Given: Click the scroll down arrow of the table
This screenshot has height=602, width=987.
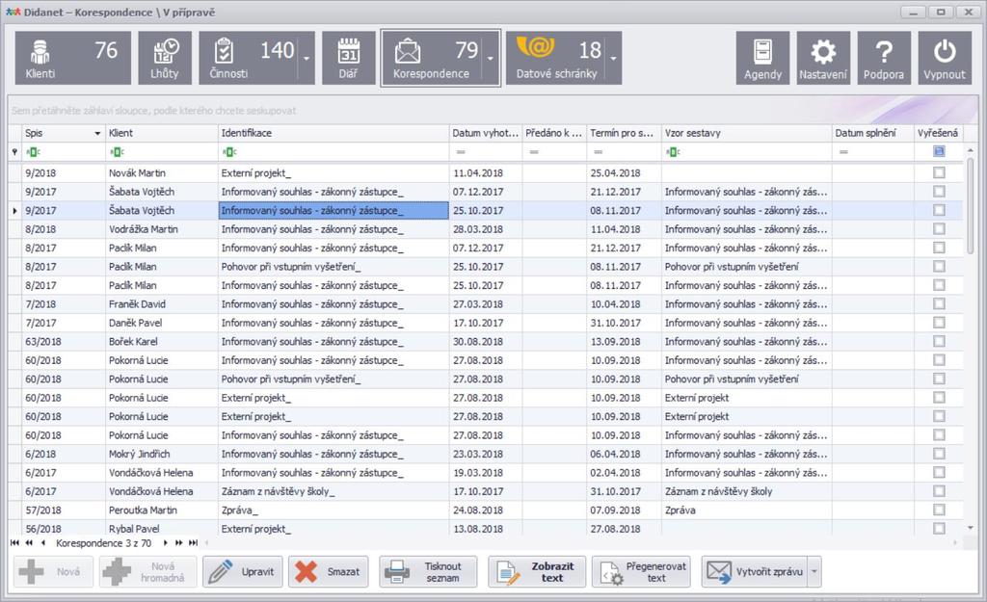Looking at the screenshot, I should pyautogui.click(x=970, y=528).
